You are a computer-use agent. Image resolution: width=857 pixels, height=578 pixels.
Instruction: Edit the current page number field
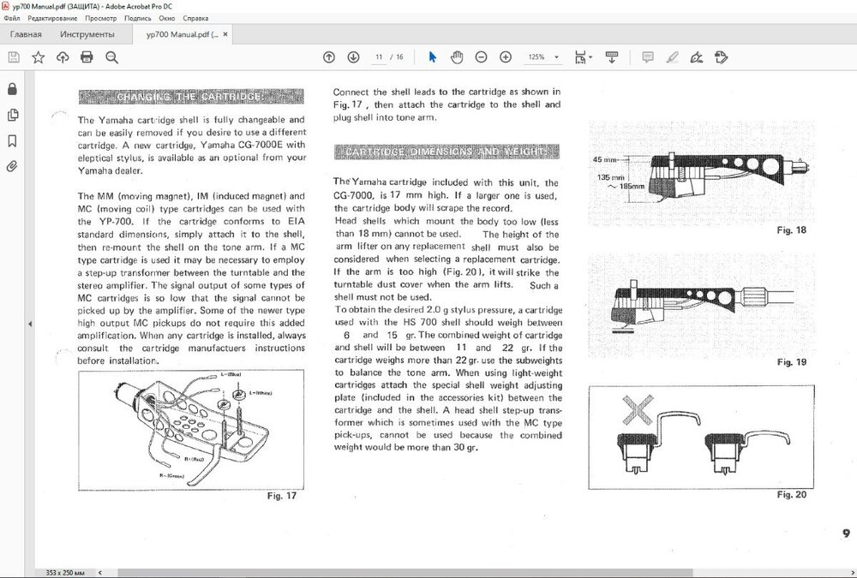pos(379,57)
